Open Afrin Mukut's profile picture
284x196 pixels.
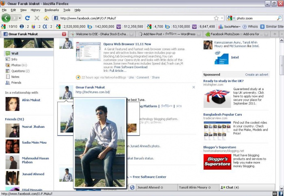(12, 104)
